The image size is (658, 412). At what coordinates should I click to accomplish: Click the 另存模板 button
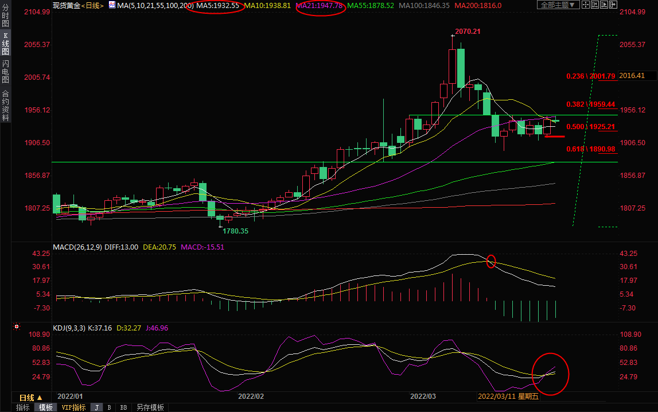pyautogui.click(x=150, y=407)
